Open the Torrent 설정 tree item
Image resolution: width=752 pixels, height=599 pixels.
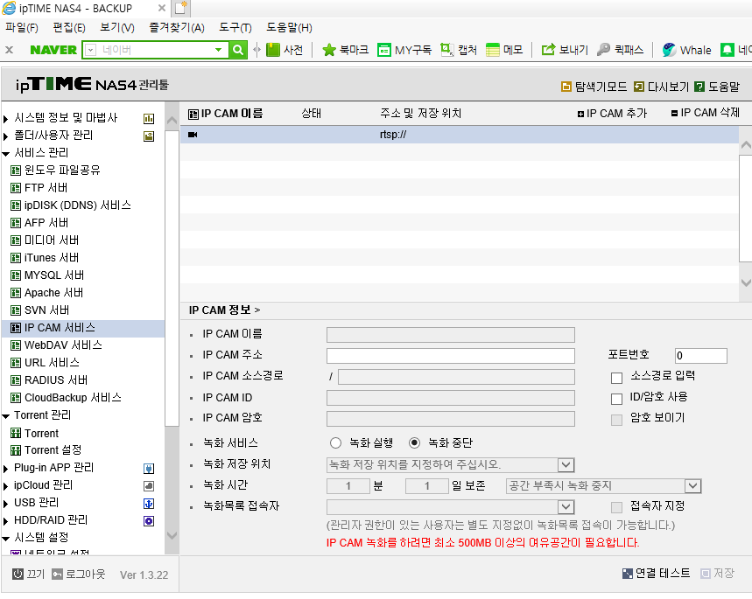point(53,450)
